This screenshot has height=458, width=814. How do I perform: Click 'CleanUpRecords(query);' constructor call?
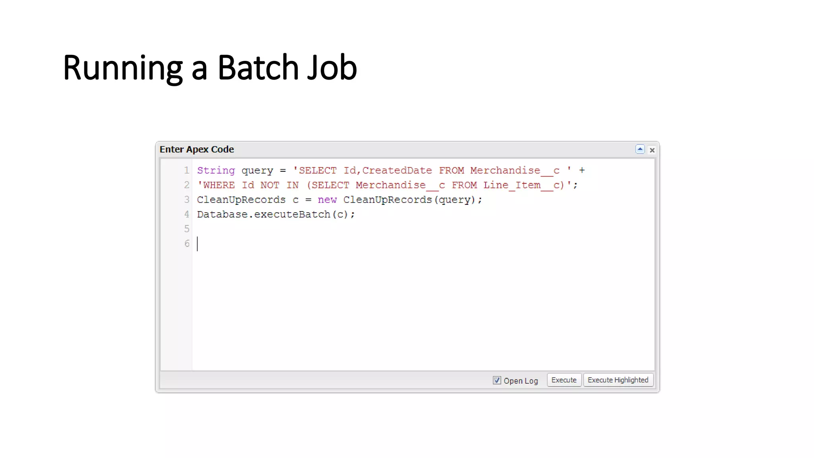click(x=413, y=200)
